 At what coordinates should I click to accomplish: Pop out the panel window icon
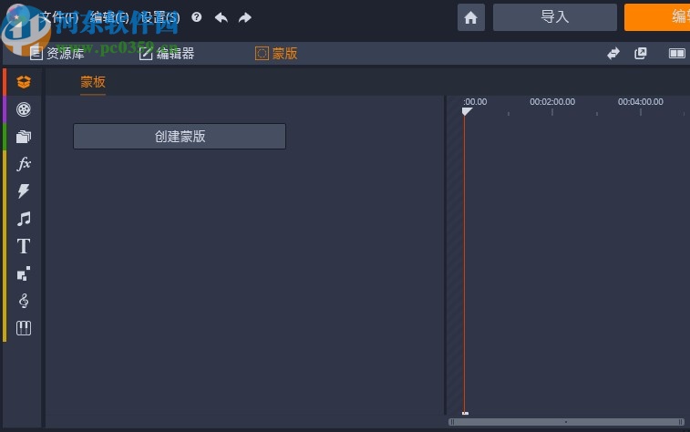(x=641, y=54)
